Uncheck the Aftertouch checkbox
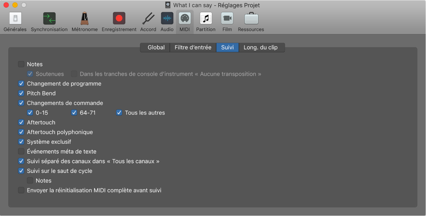Screen dimensions: 426x216 pos(21,122)
